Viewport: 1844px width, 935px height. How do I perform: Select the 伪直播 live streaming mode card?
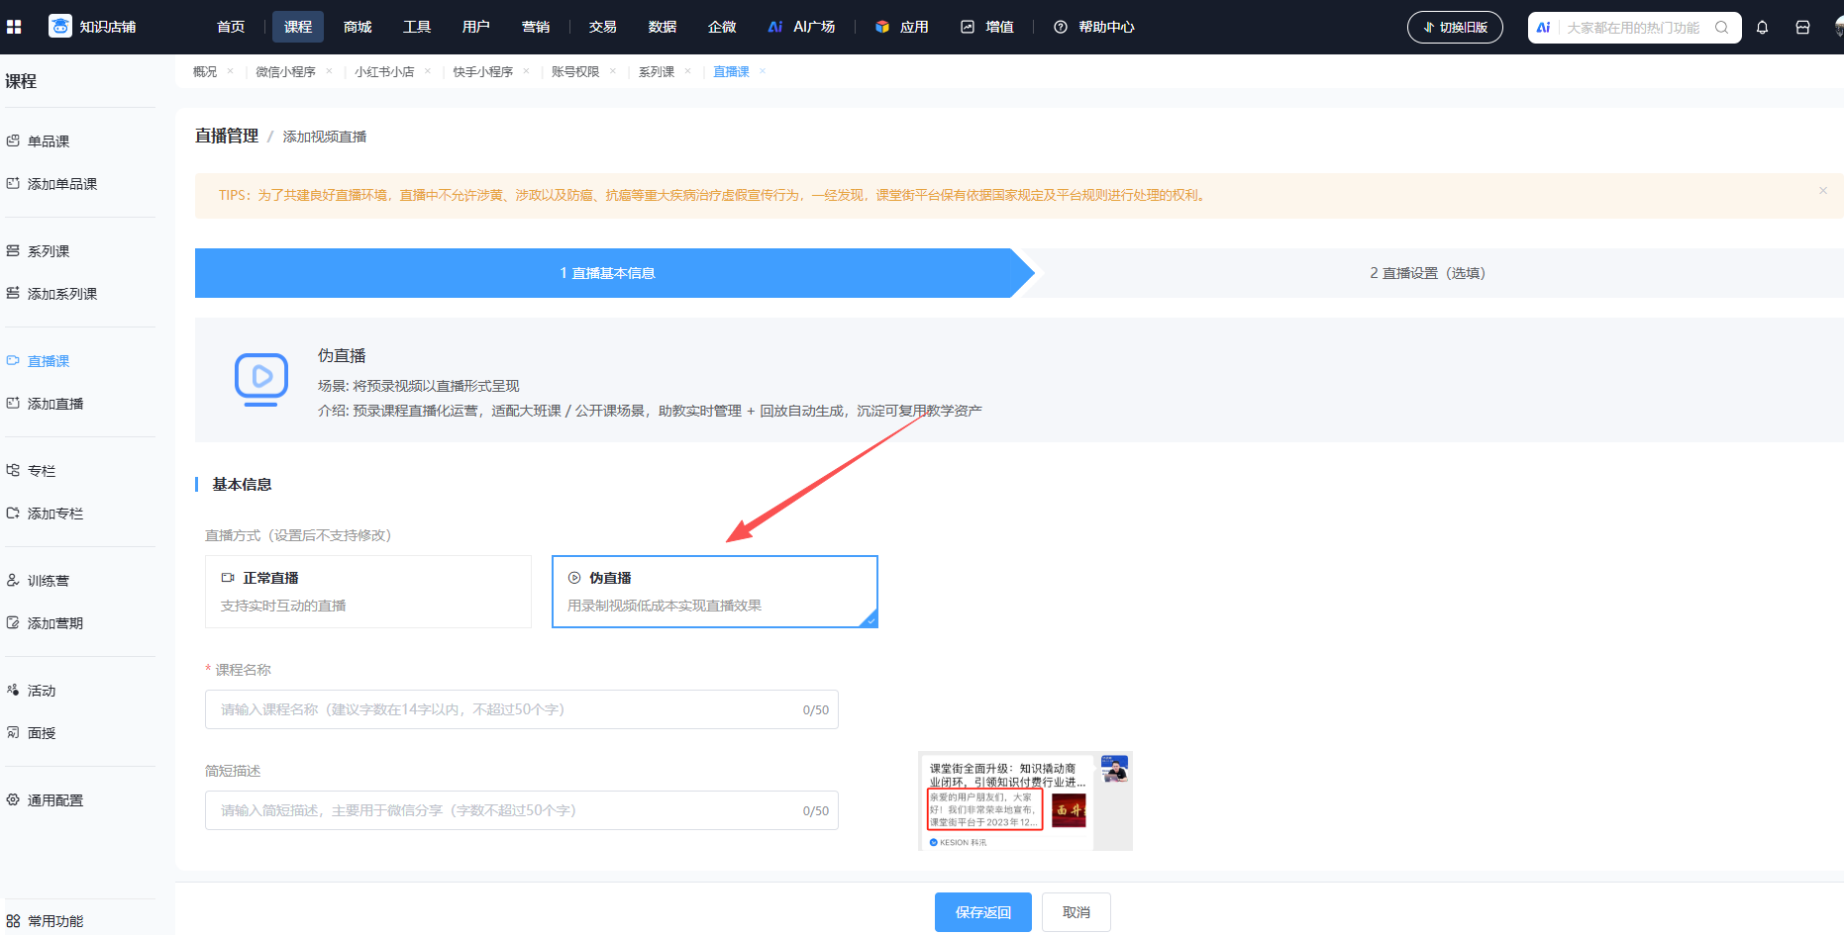(714, 591)
